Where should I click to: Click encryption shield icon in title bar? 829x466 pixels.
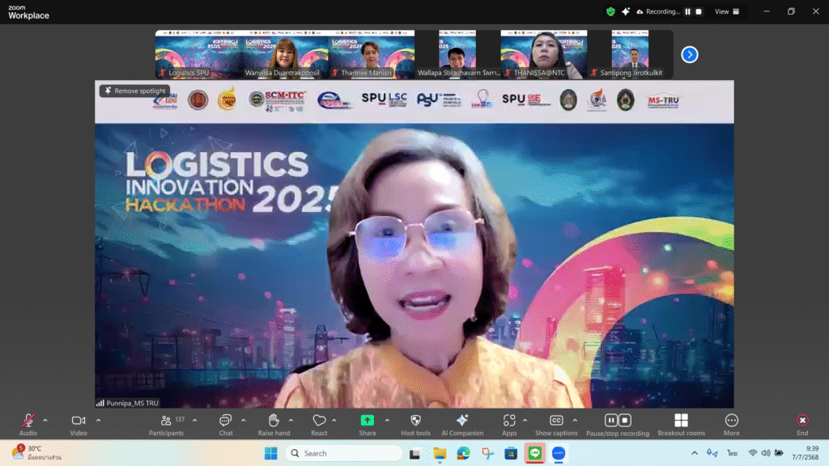[x=610, y=11]
